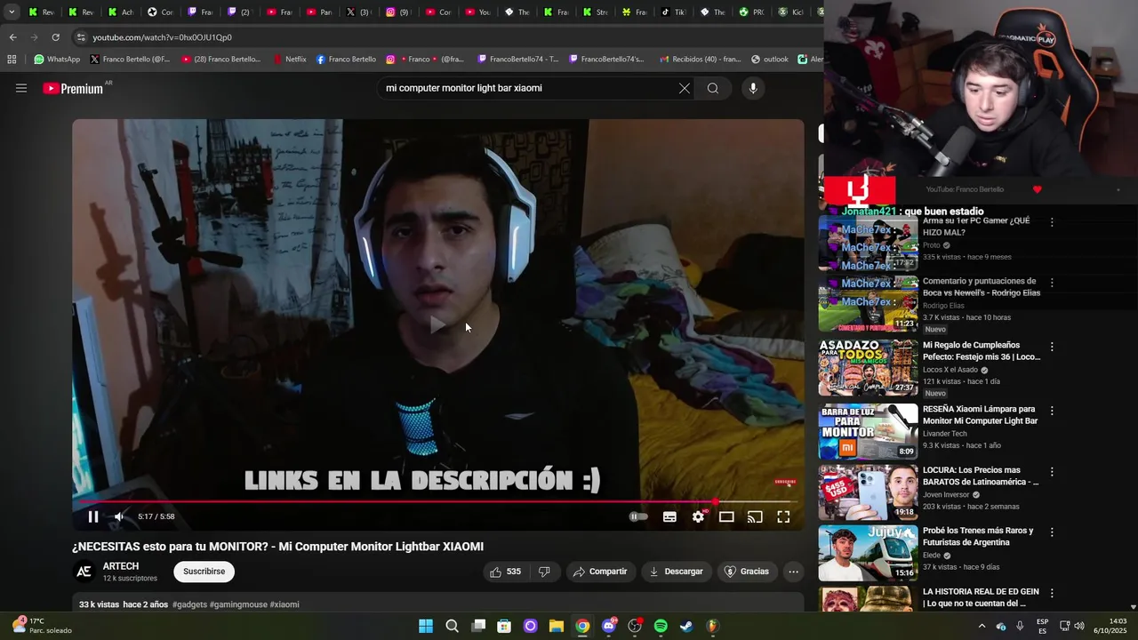1138x640 pixels.
Task: Open the YouTube guide hamburger menu
Action: [x=21, y=88]
